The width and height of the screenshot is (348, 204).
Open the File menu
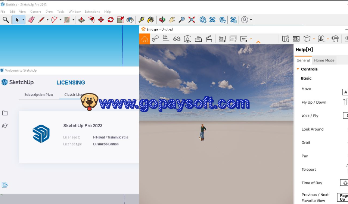click(x=3, y=12)
